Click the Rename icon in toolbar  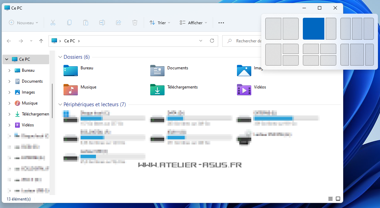coord(102,23)
